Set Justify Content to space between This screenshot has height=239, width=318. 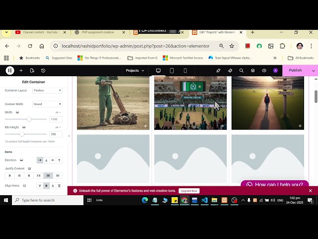tap(39, 176)
